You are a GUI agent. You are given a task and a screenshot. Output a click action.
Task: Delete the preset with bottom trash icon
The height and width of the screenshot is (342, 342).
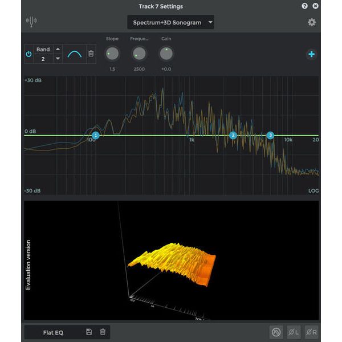tap(103, 332)
